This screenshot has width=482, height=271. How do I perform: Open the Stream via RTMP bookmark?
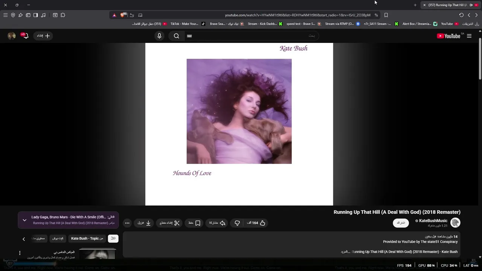click(x=342, y=24)
